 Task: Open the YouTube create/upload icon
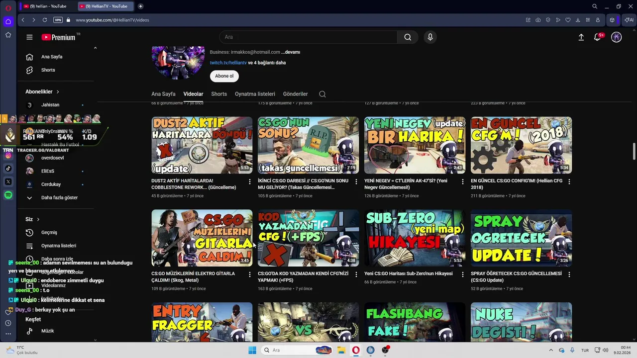pos(581,37)
